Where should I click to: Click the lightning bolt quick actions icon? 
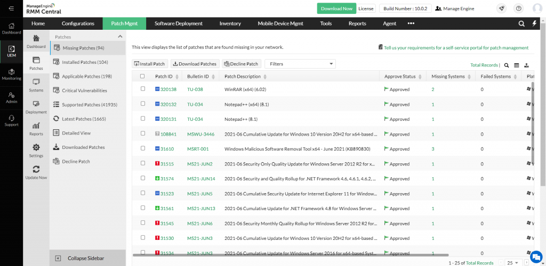(x=534, y=23)
